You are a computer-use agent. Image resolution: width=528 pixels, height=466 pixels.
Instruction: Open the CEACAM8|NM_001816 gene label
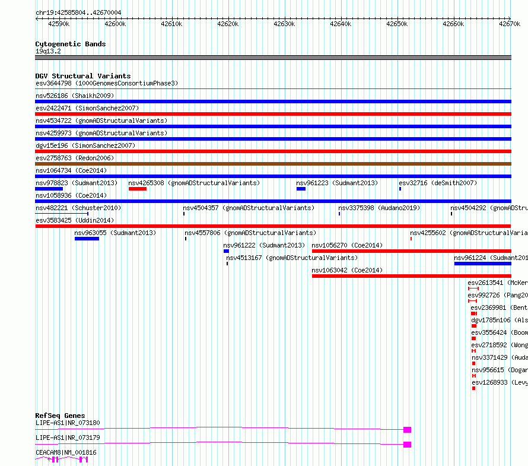click(66, 452)
